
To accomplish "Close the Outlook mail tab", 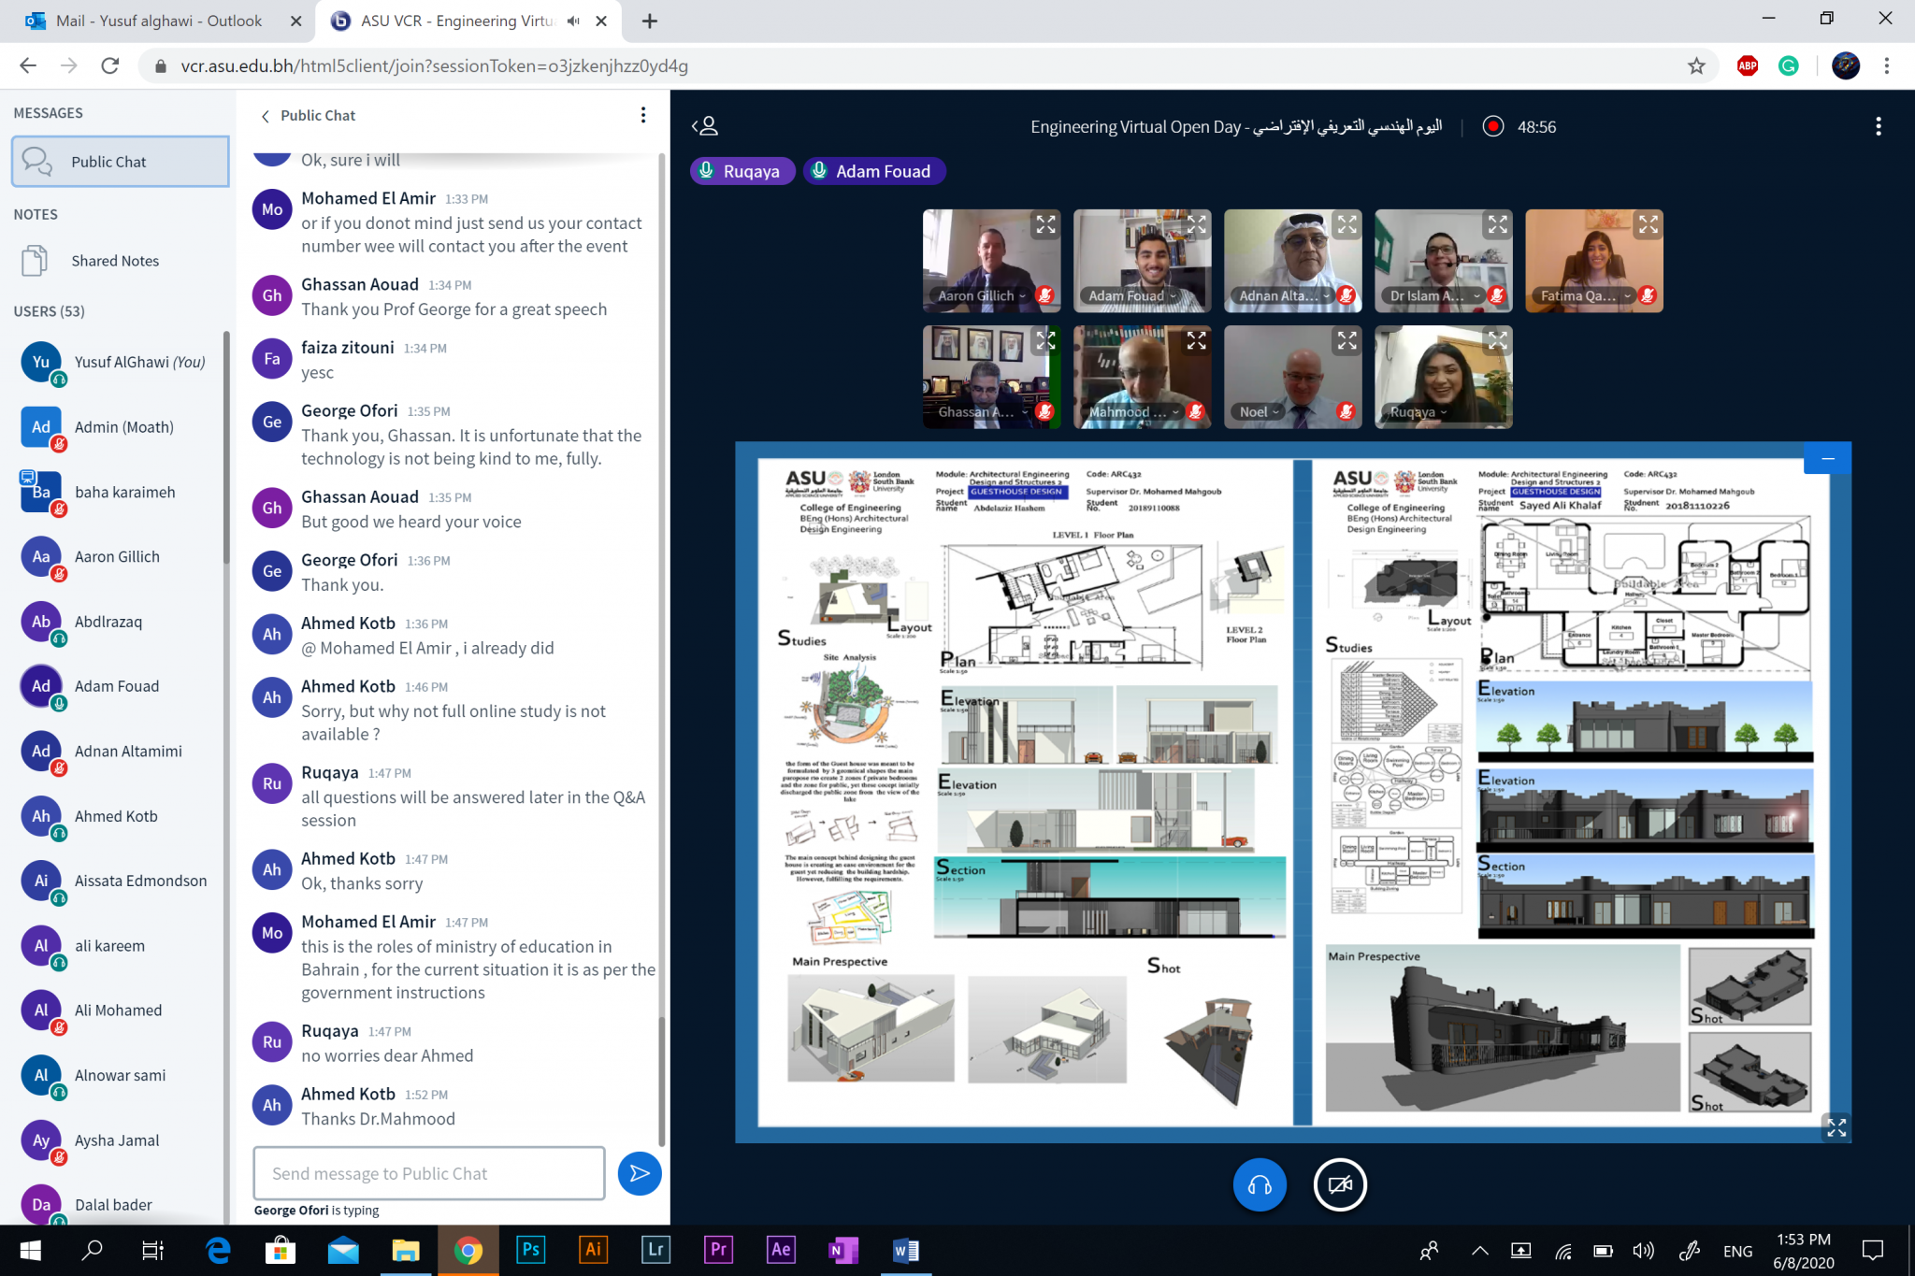I will tap(295, 21).
